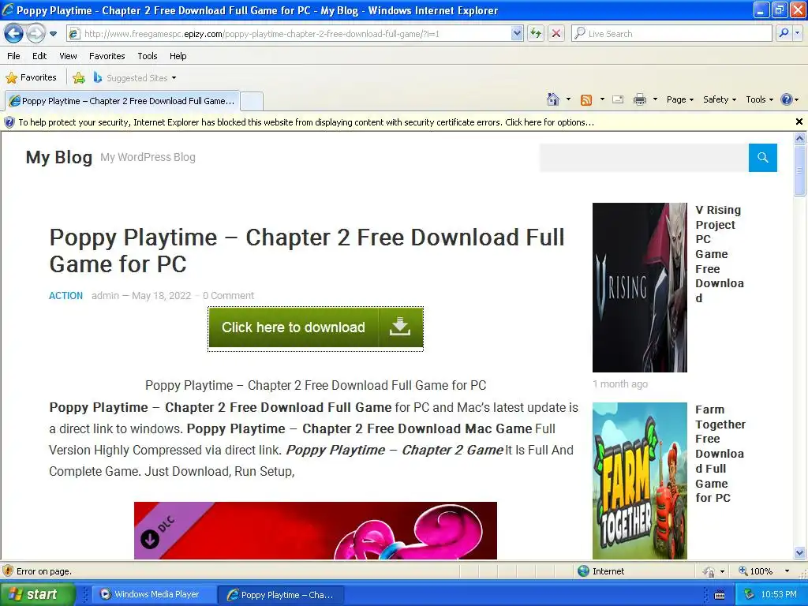
Task: Click the Live Search input box
Action: coord(672,34)
